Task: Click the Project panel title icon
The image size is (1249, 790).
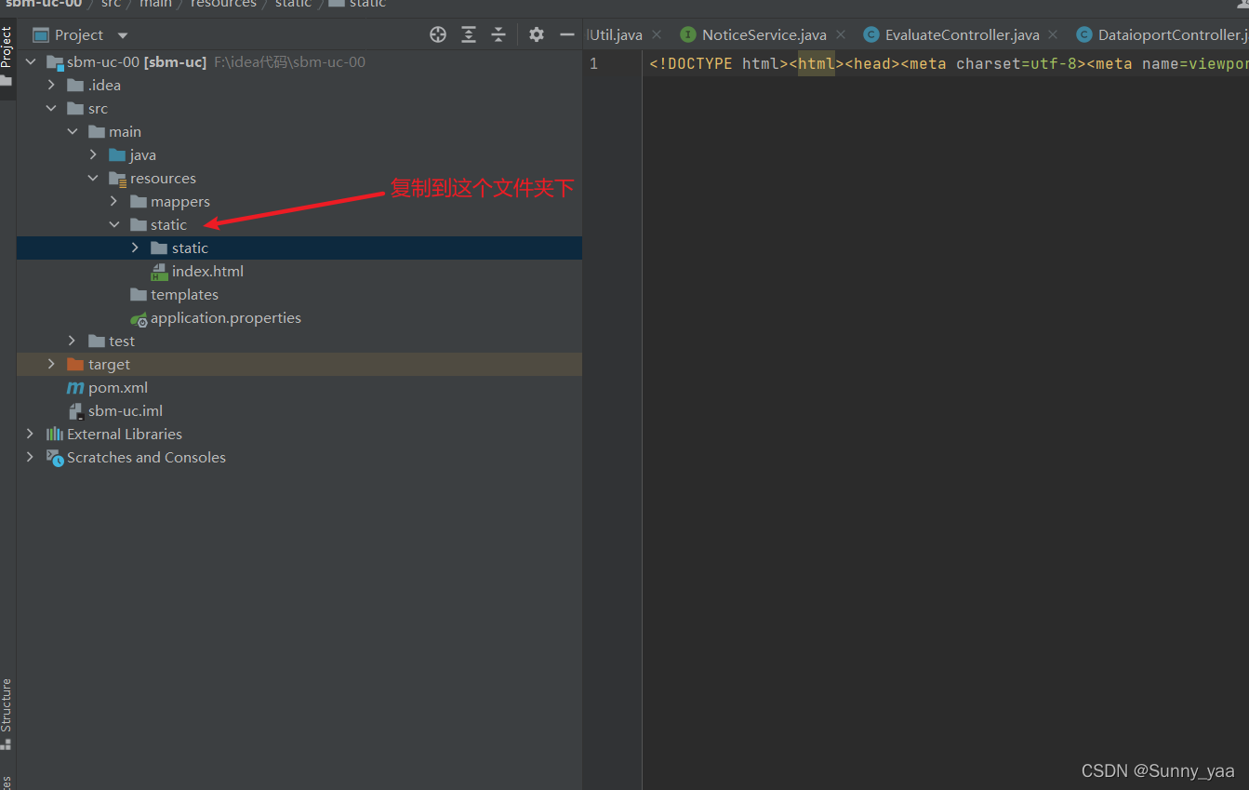Action: 40,34
